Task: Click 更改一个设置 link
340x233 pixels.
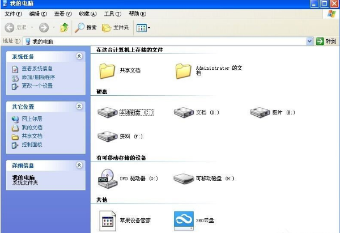Action: (37, 86)
